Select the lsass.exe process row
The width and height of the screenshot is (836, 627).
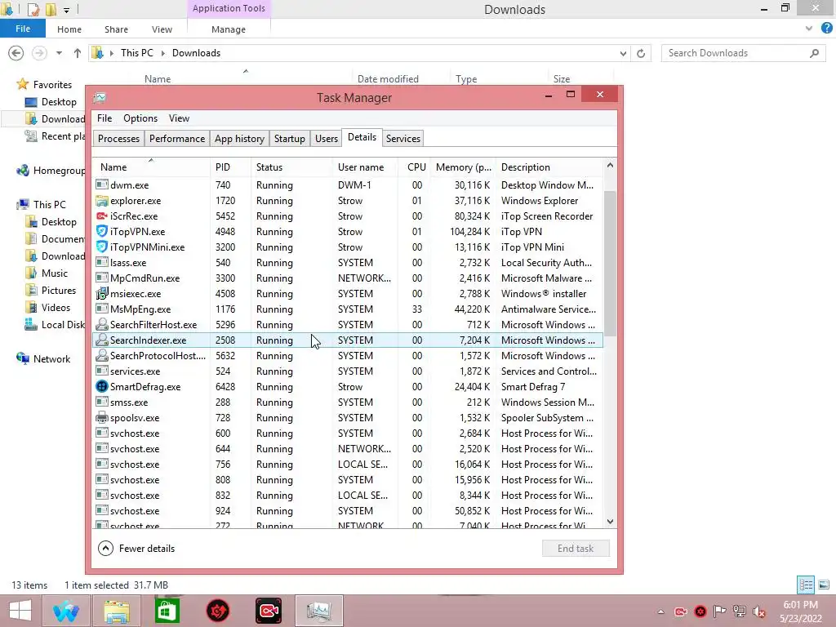tap(348, 262)
